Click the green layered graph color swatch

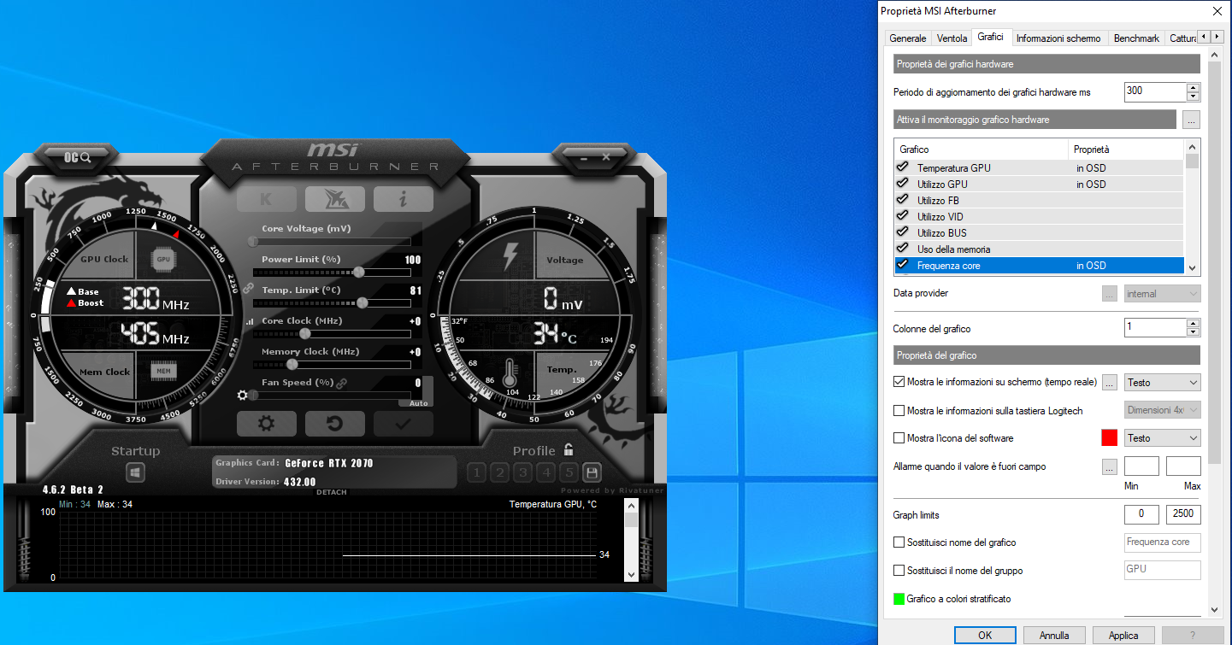click(x=899, y=599)
